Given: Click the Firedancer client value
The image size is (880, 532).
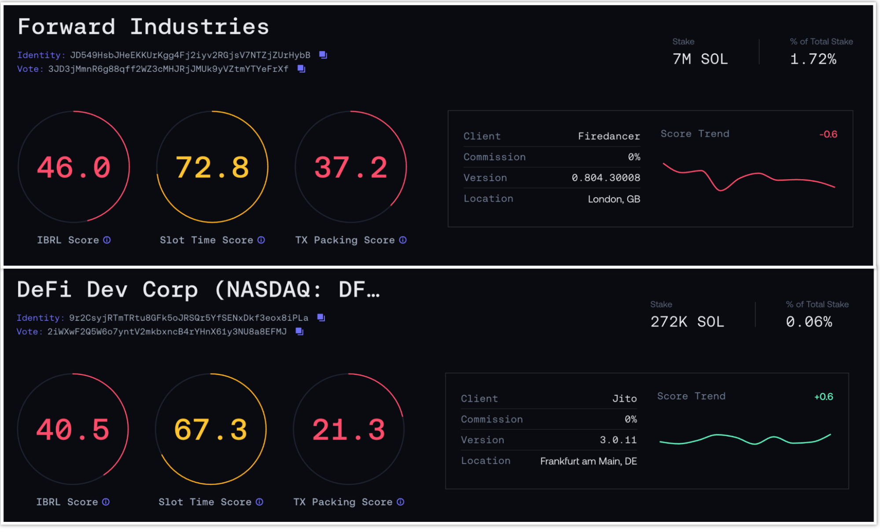Looking at the screenshot, I should 609,136.
